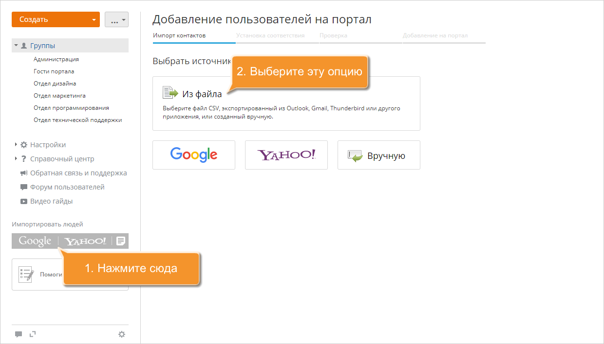The height and width of the screenshot is (344, 604).
Task: Click the orange Создать button
Action: (x=56, y=19)
